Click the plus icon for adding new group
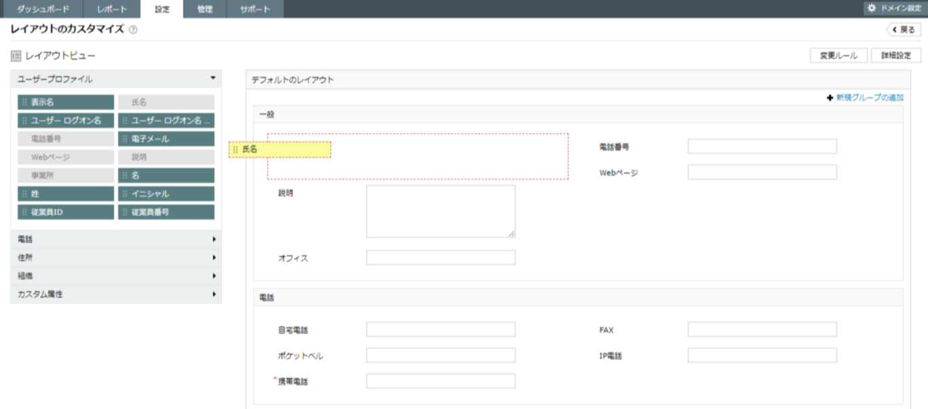This screenshot has height=409, width=928. pyautogui.click(x=830, y=98)
